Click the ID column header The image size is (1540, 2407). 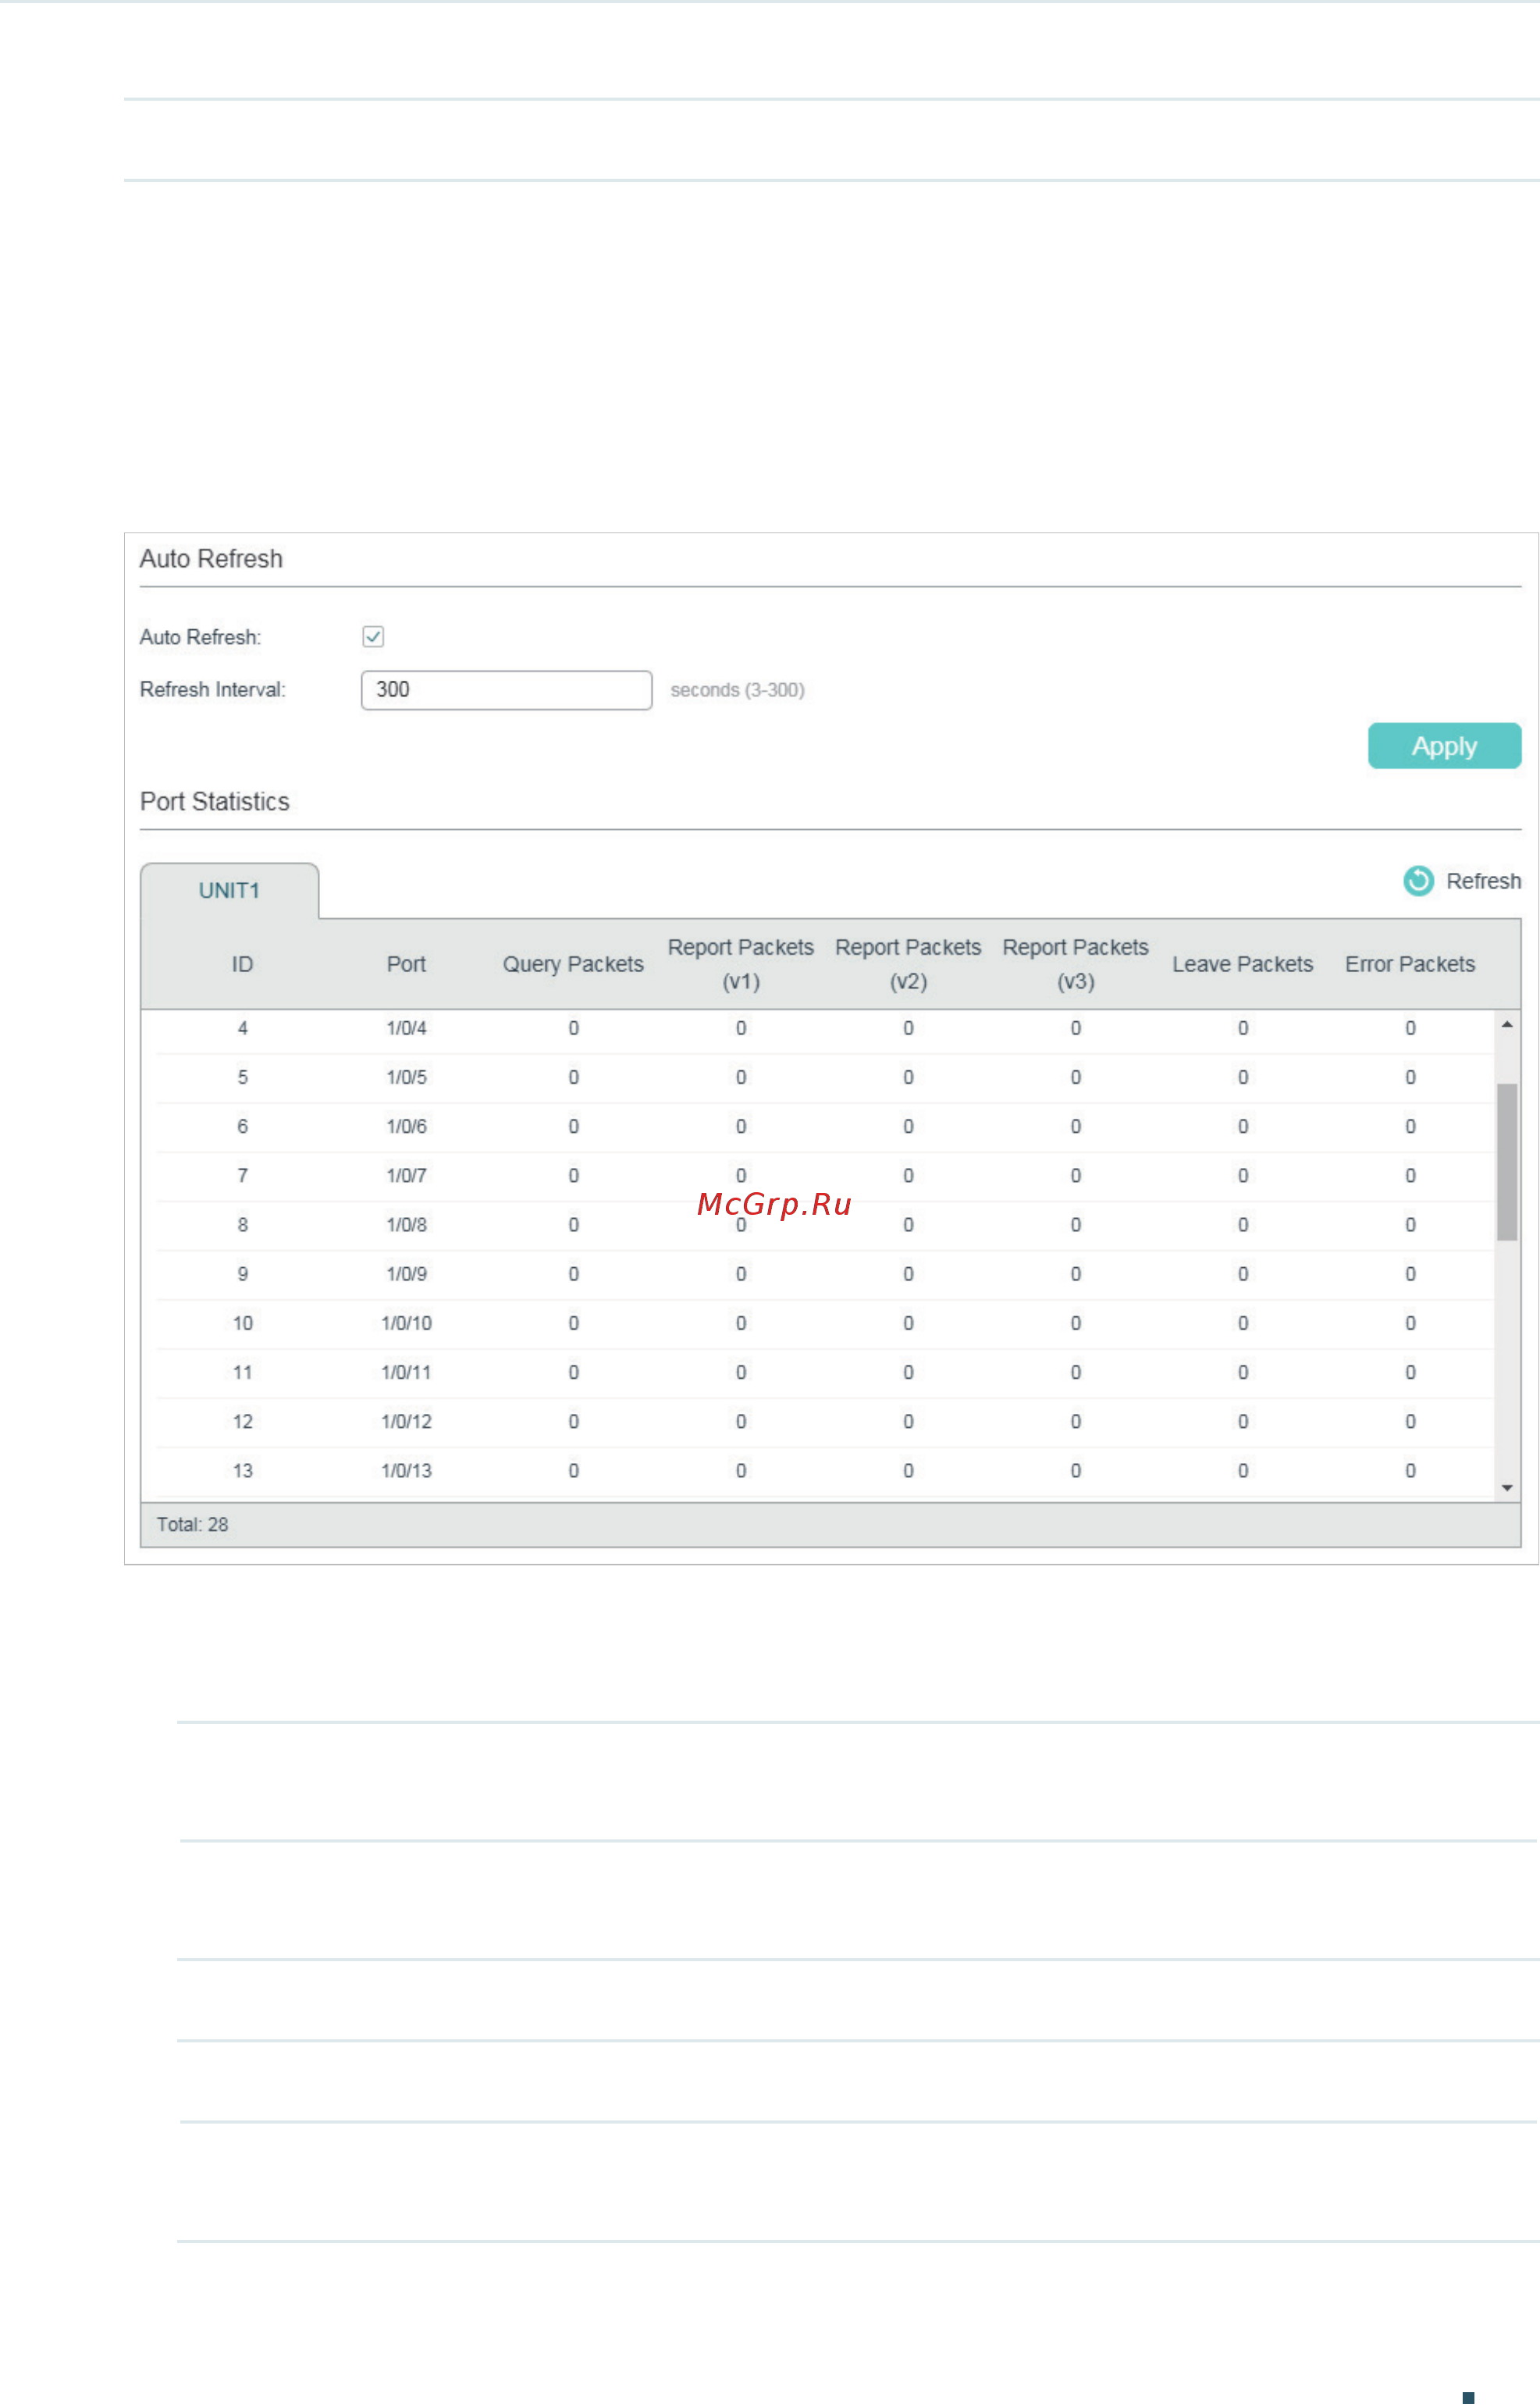point(242,964)
